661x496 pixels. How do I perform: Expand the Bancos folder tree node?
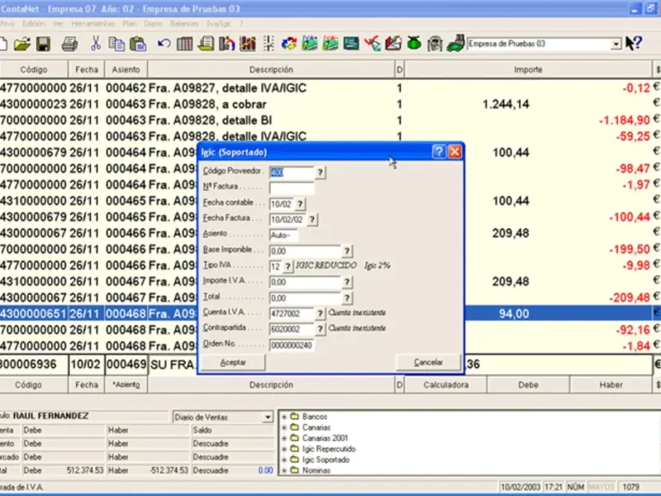point(285,417)
